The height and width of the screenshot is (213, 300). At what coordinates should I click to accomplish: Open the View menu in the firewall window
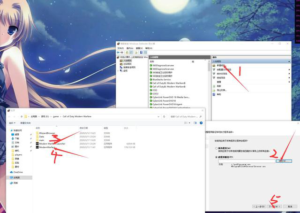pyautogui.click(x=139, y=48)
